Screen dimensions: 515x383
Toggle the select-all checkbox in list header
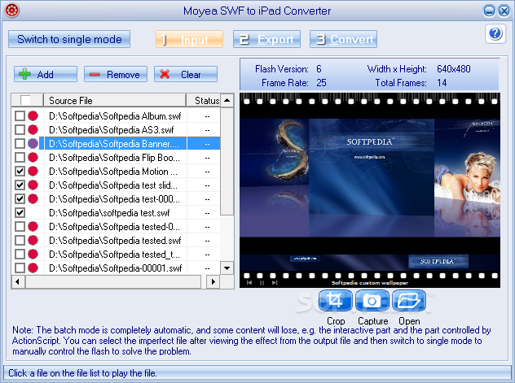(x=25, y=100)
